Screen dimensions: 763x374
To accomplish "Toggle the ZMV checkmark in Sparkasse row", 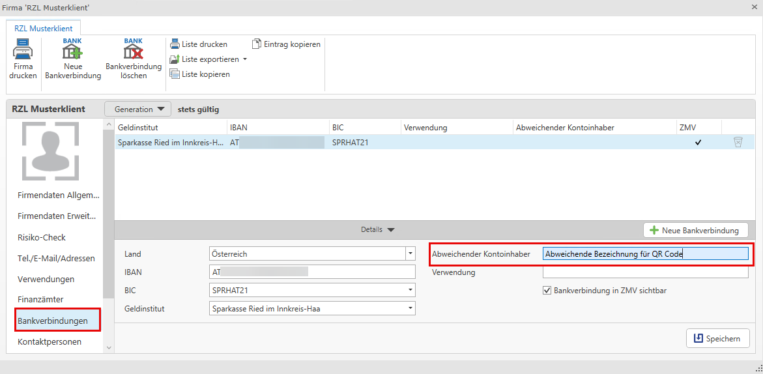I will [698, 142].
